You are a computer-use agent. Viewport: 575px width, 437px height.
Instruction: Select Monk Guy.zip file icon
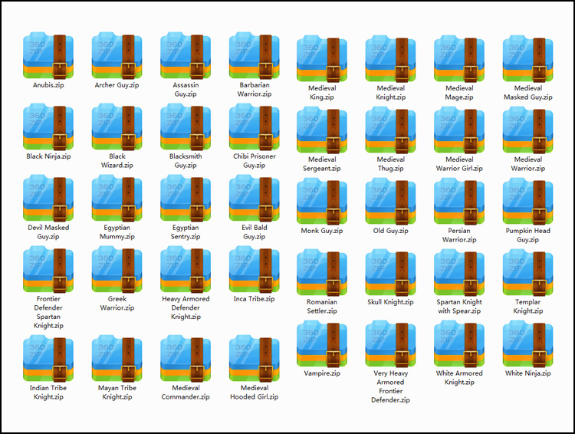click(x=322, y=202)
